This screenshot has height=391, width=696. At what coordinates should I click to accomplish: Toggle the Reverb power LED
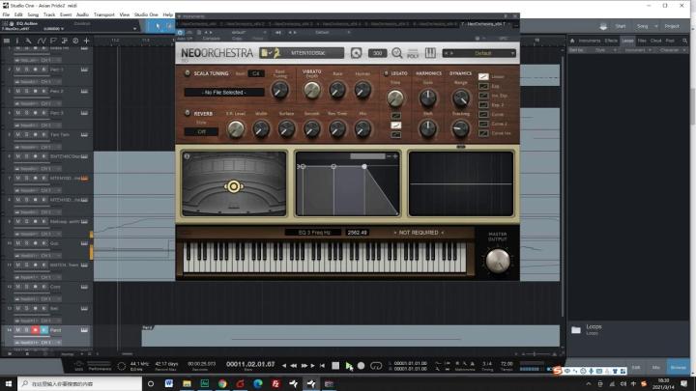188,114
